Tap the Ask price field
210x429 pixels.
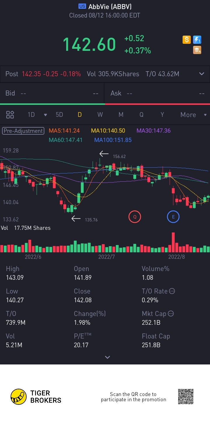(157, 93)
